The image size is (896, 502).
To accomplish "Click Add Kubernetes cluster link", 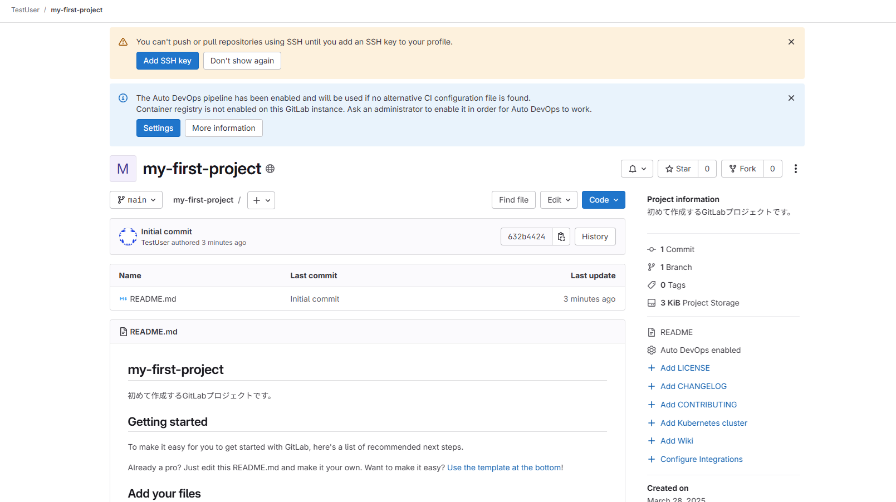I will (x=703, y=423).
